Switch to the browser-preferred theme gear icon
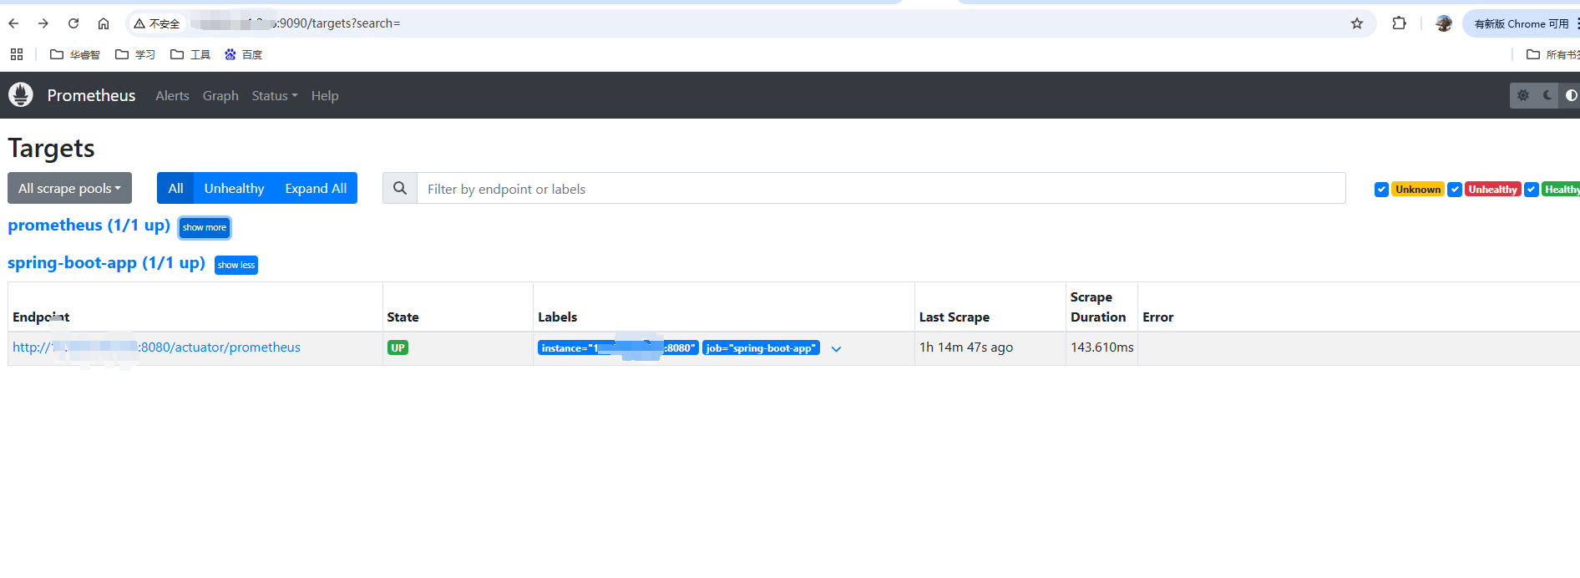 coord(1523,95)
